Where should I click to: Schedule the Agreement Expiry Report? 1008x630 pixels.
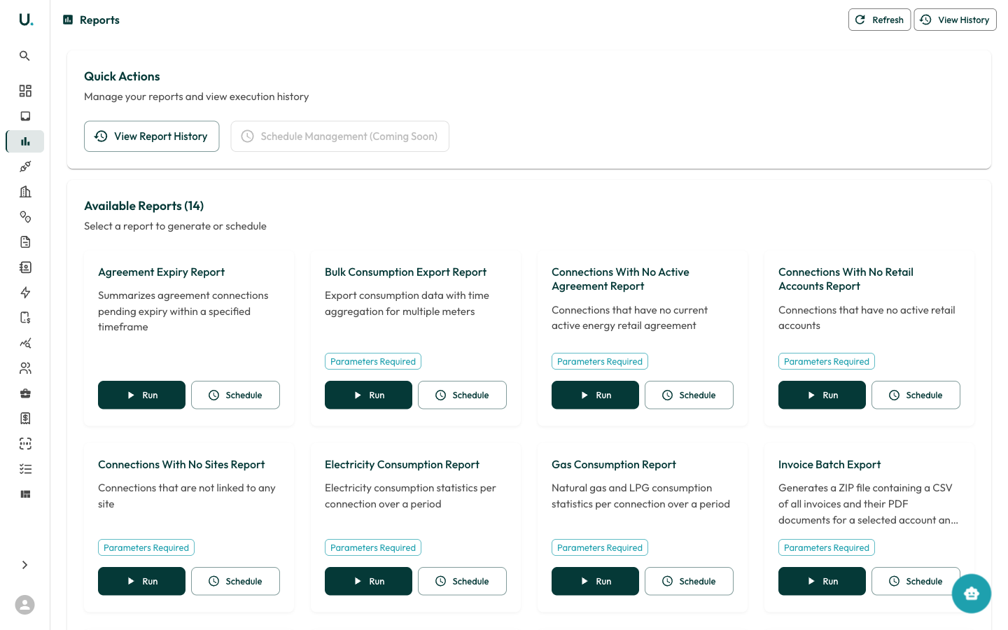click(x=235, y=395)
